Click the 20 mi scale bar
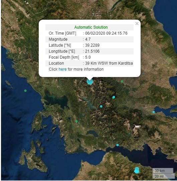Screen dimensions: 177x181 (164, 176)
